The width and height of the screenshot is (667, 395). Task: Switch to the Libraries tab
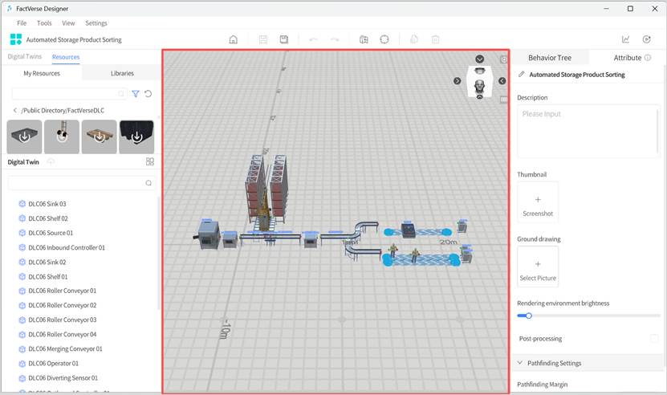point(122,73)
